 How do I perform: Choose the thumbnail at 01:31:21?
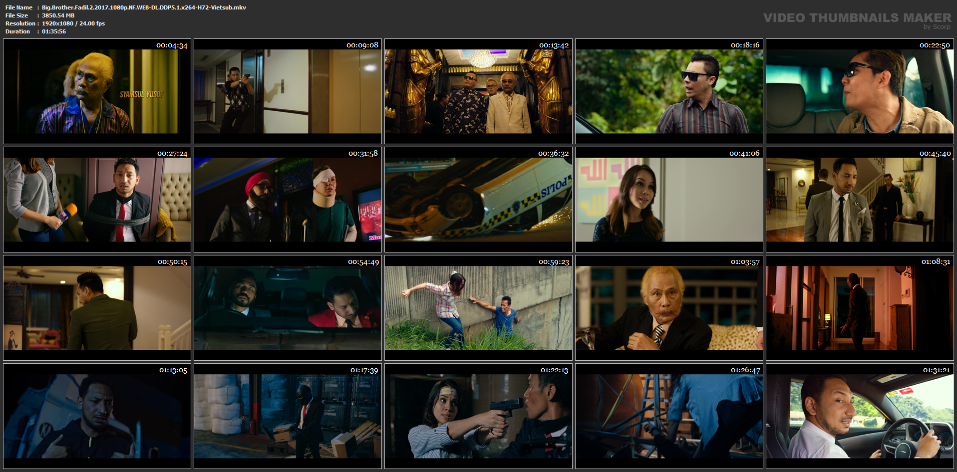tap(860, 416)
